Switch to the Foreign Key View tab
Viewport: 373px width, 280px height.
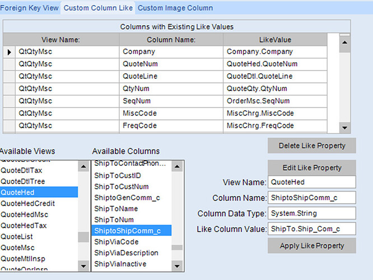pos(30,8)
